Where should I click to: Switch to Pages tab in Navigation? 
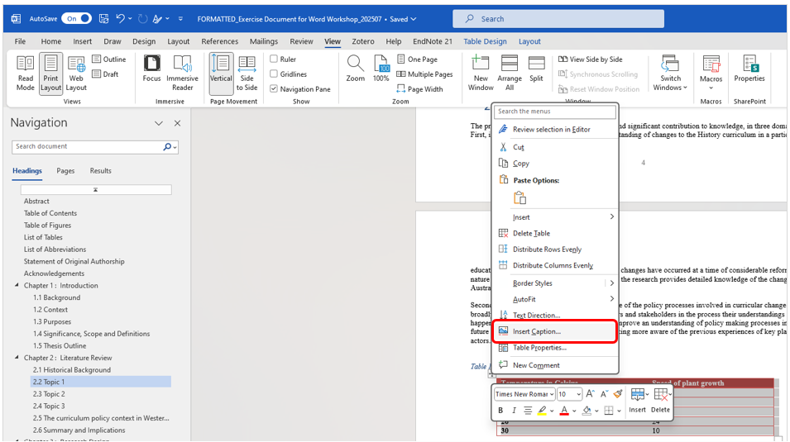[x=65, y=171]
